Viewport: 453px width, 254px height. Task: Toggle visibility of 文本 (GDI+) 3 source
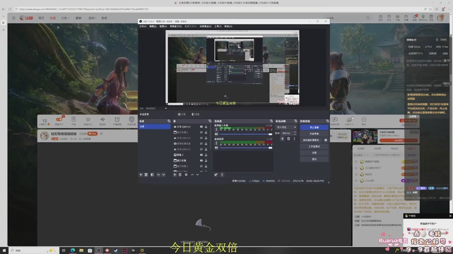[x=202, y=138]
